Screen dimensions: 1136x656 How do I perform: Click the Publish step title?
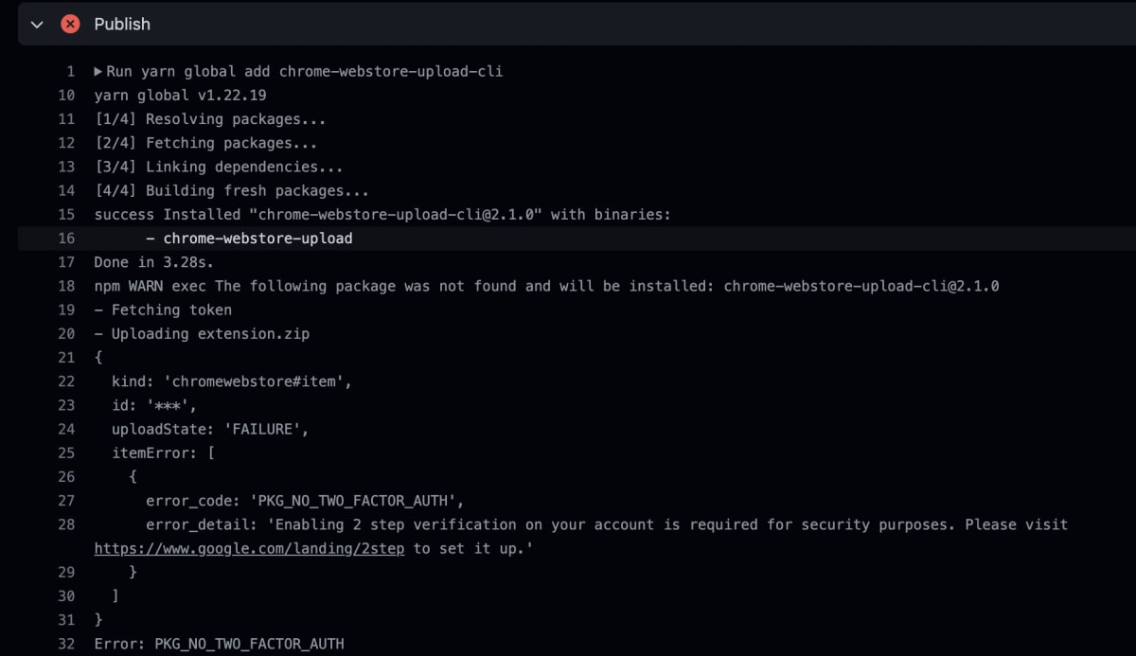[x=122, y=25]
